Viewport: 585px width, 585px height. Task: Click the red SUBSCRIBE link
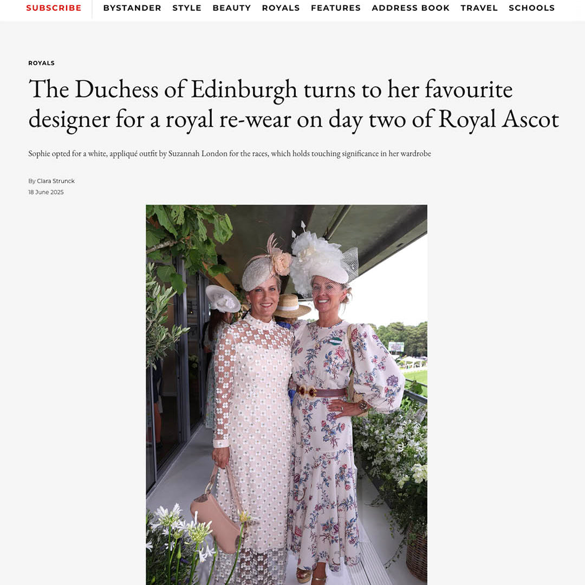[x=54, y=8]
